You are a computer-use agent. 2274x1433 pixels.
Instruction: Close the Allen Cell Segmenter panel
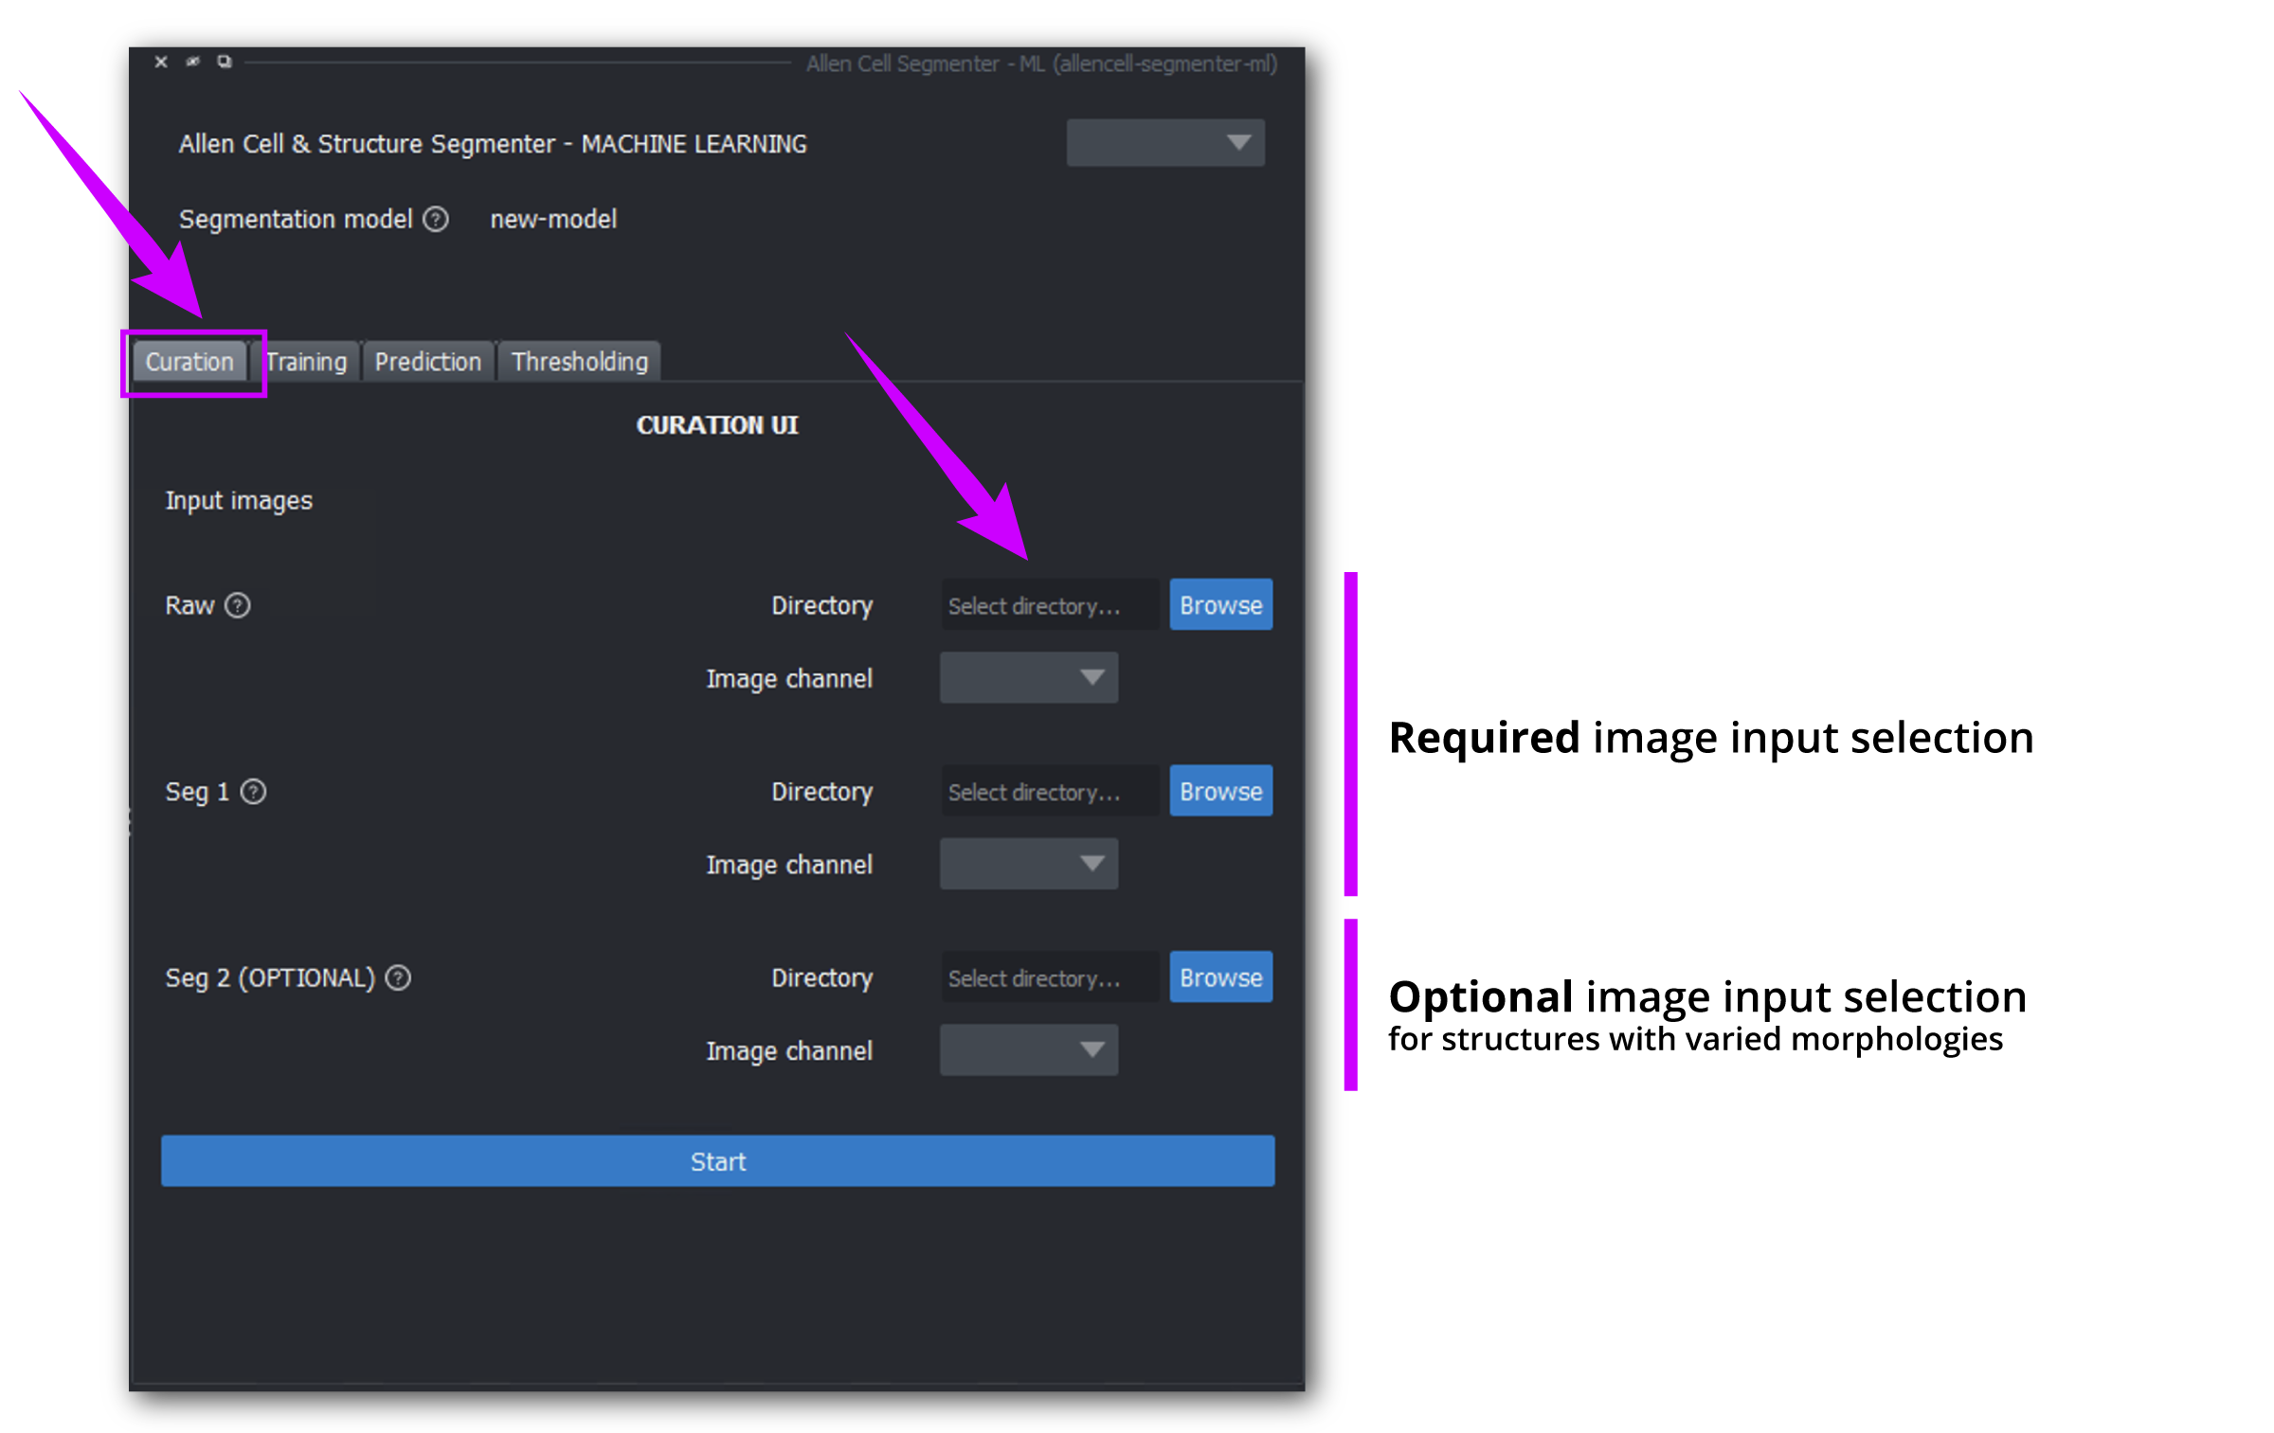click(161, 62)
